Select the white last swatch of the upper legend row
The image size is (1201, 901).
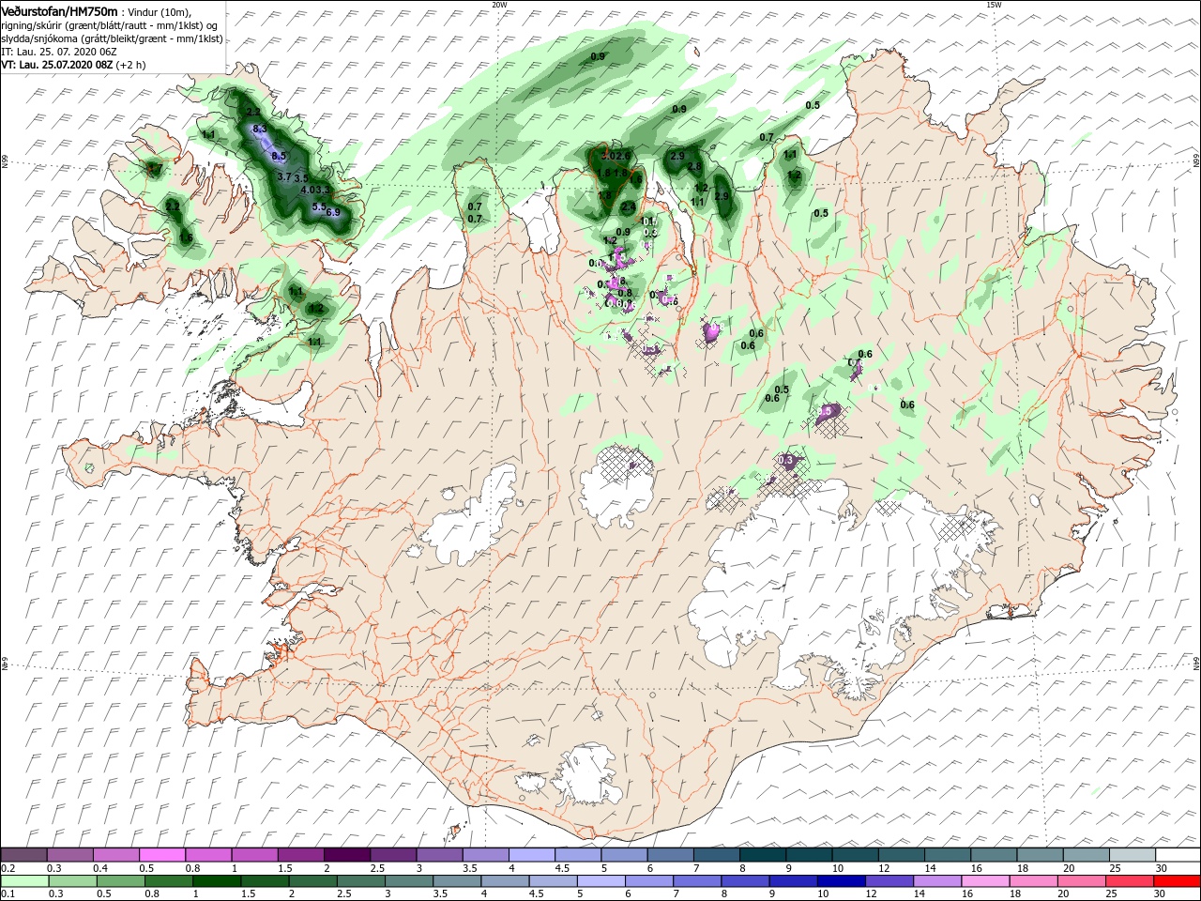click(1178, 855)
